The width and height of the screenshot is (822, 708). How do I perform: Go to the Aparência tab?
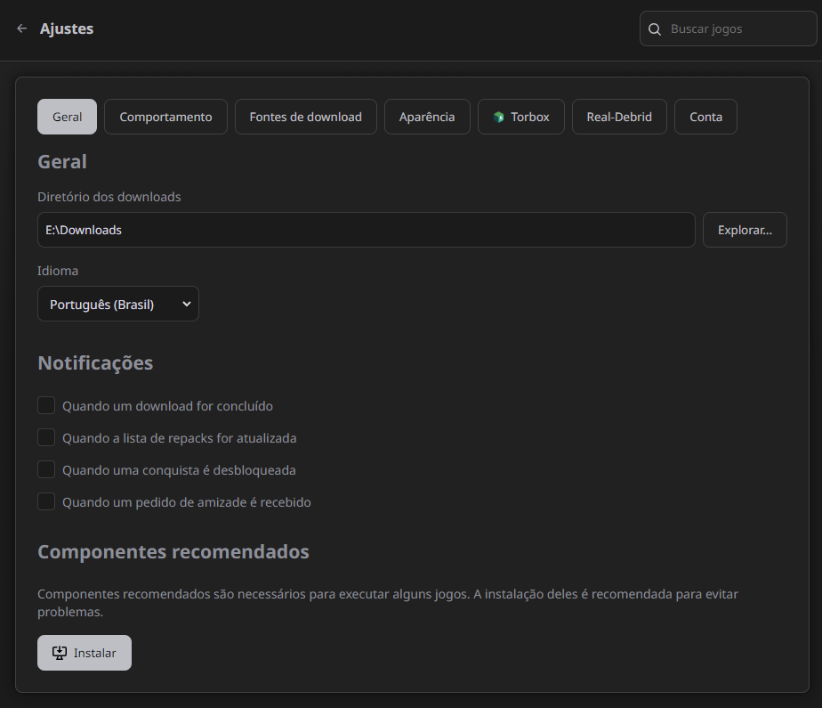pyautogui.click(x=427, y=117)
